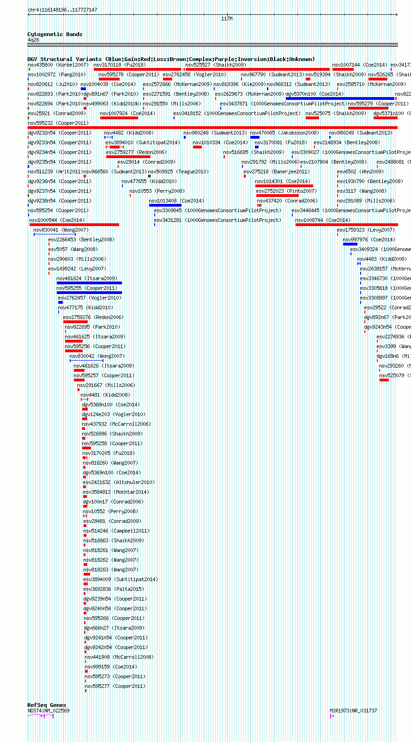Image resolution: width=411 pixels, height=742 pixels.
Task: Select esv2421632 (Altshuler2010) variant
Action: 119,482
